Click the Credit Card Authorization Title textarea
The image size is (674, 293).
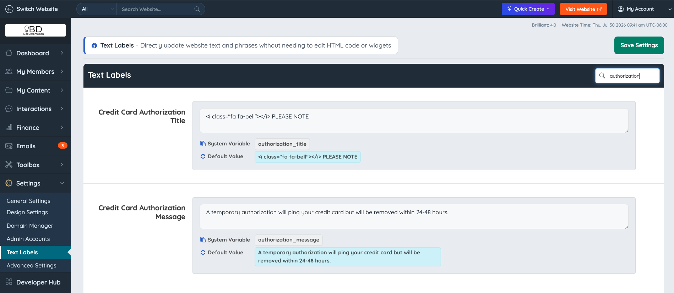[x=414, y=121]
